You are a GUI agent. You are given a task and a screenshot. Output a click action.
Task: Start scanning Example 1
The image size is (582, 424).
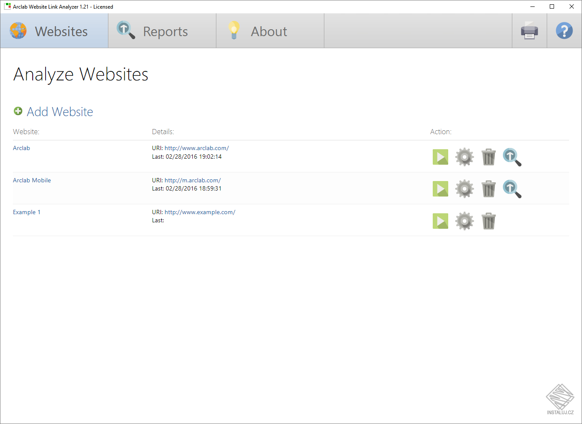point(440,221)
